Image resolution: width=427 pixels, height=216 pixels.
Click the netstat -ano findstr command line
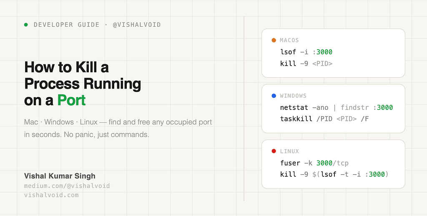tap(337, 108)
